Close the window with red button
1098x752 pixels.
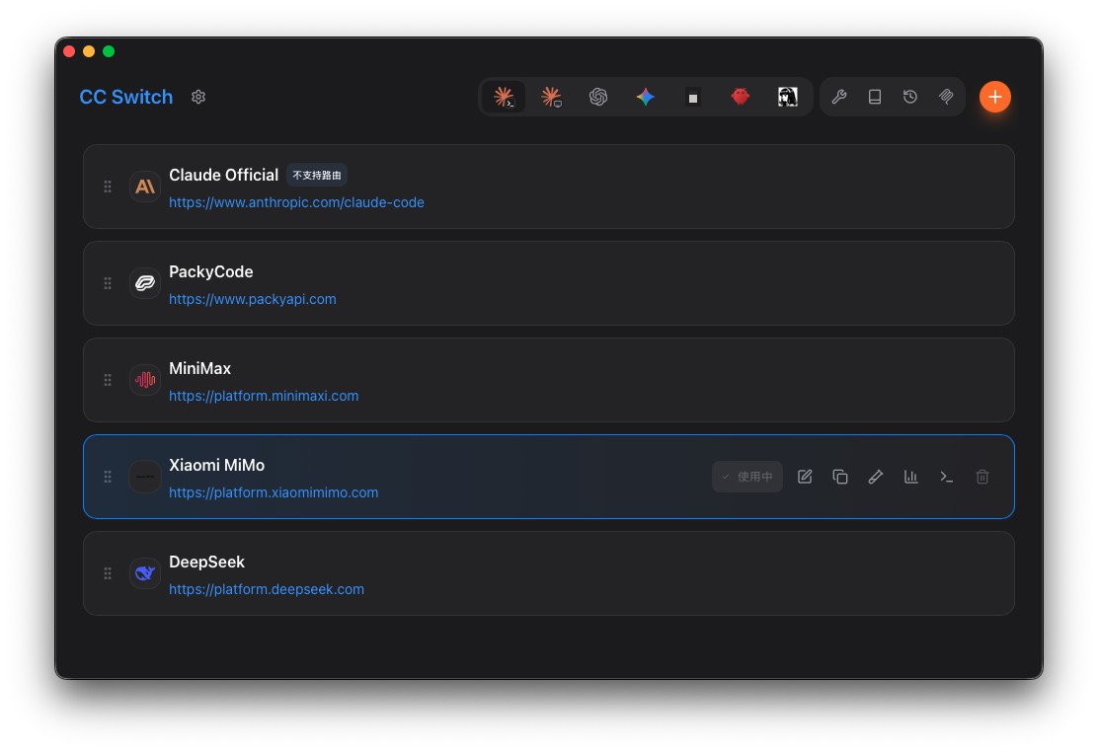coord(69,51)
